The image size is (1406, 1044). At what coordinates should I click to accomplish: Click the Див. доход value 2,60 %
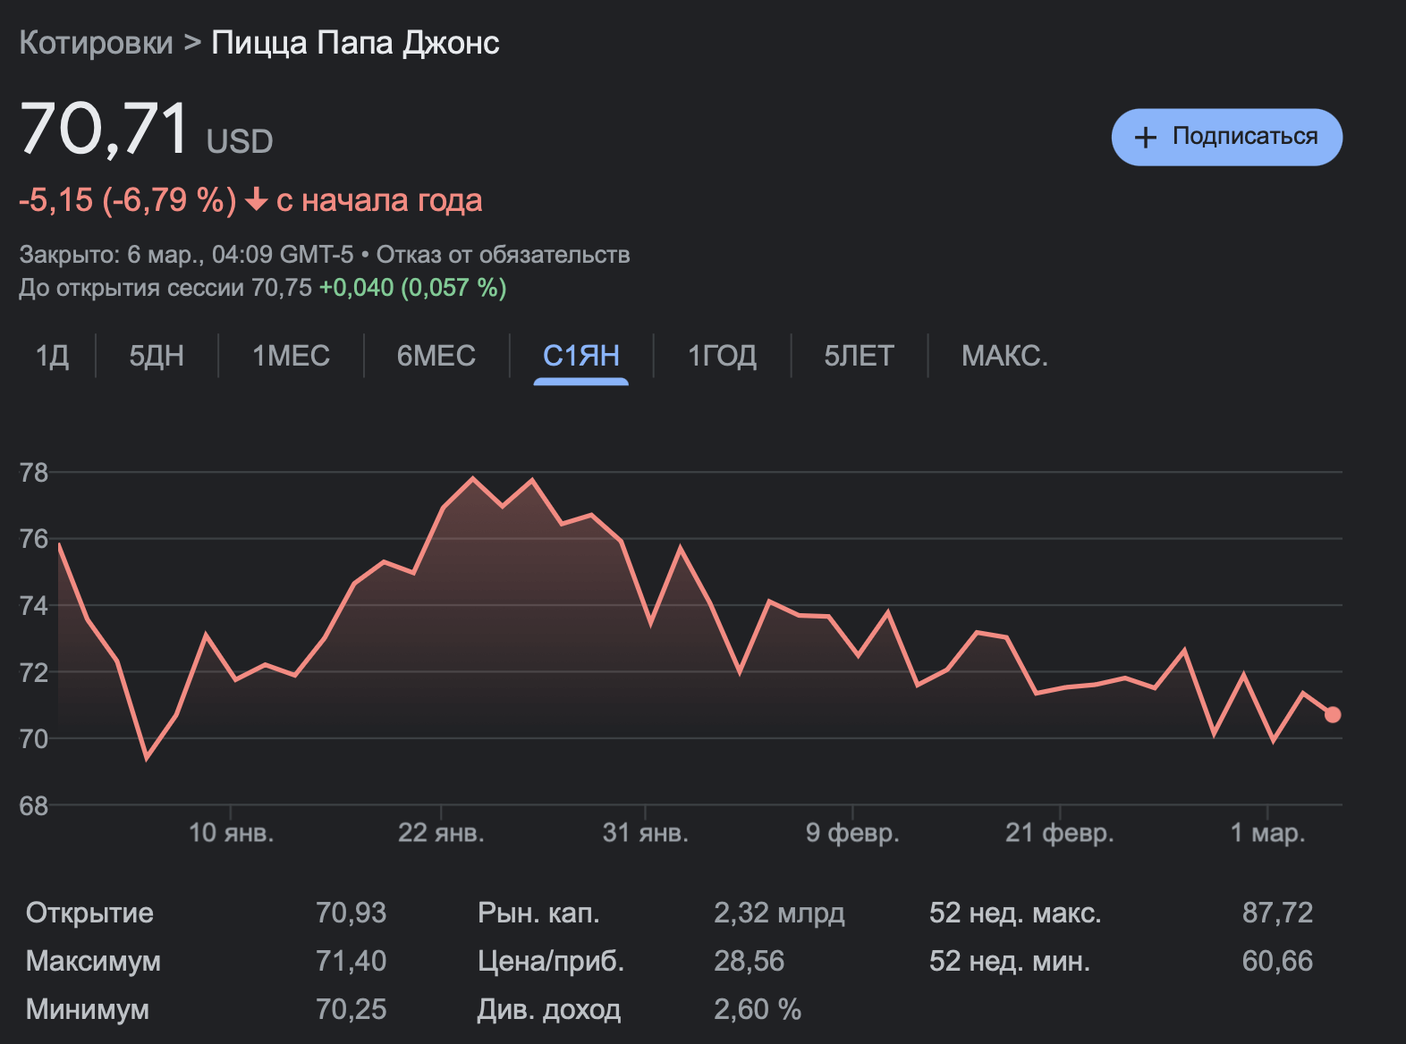758,1009
